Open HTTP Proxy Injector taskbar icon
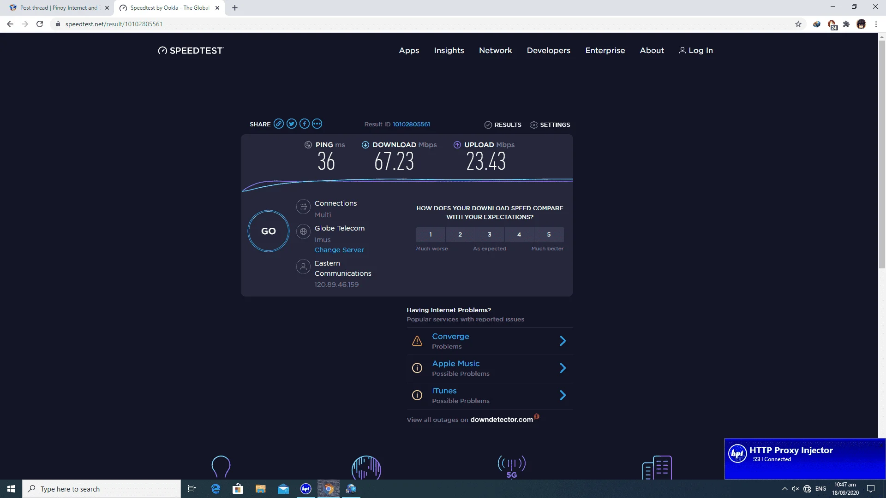 pos(306,489)
